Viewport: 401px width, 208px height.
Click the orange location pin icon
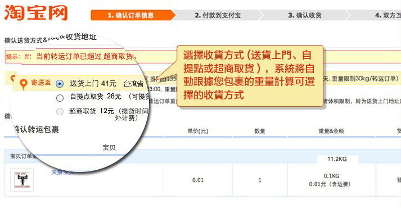click(23, 84)
